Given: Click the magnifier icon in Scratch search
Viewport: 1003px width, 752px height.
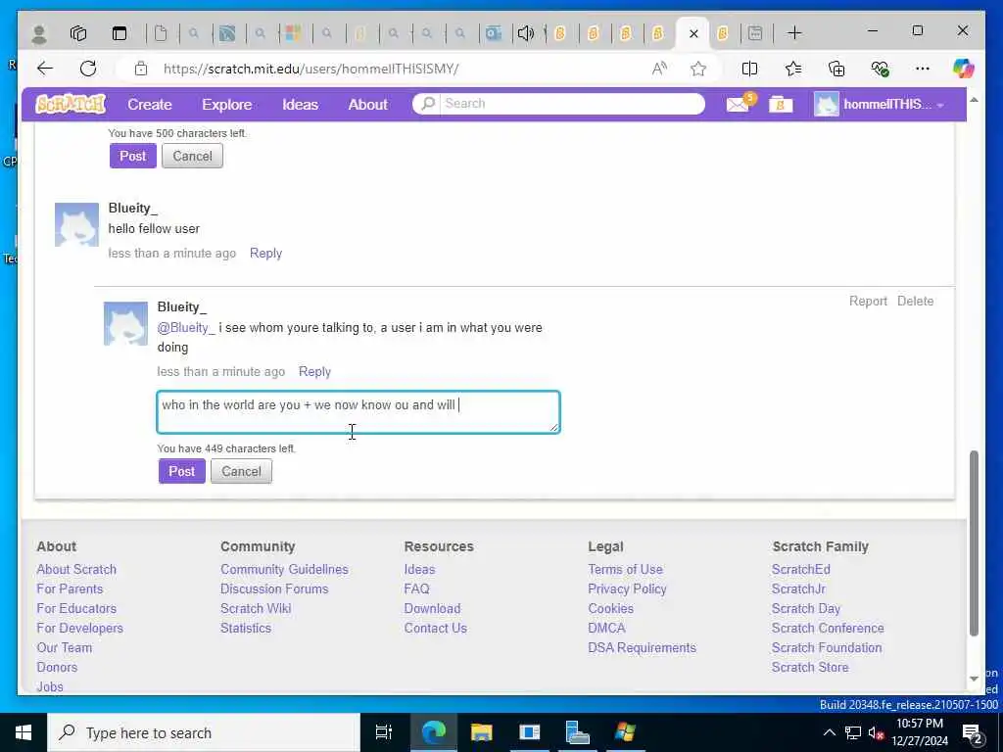Looking at the screenshot, I should pos(427,104).
